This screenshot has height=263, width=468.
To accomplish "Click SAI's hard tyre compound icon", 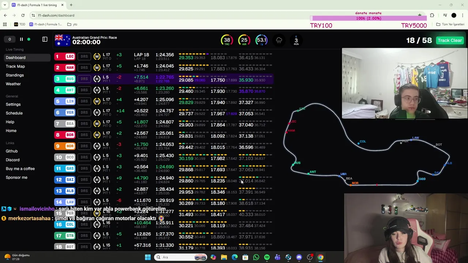I will [x=97, y=179].
